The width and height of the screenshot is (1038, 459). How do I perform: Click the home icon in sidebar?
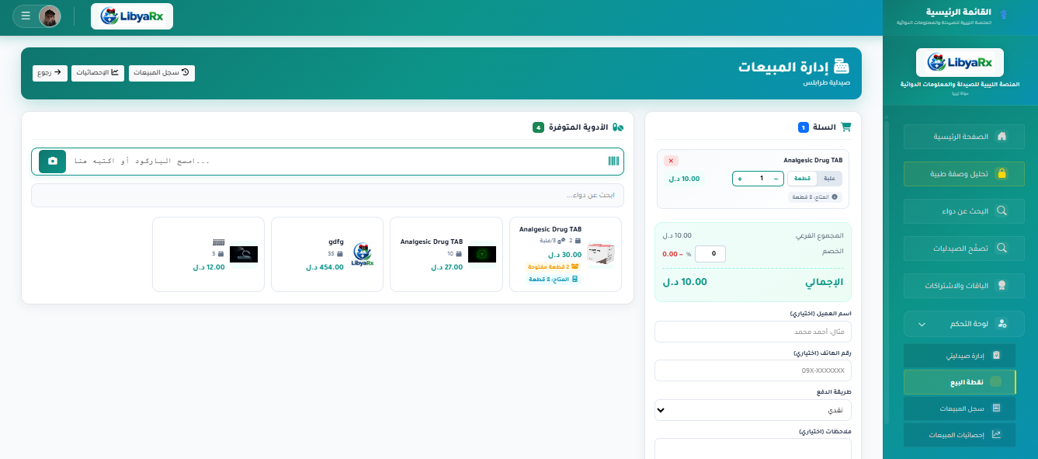1002,137
